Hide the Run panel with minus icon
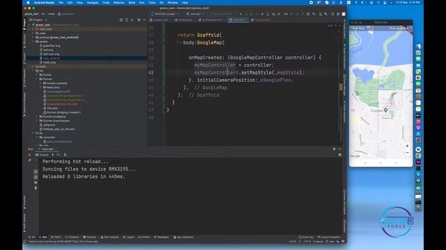 [339, 149]
